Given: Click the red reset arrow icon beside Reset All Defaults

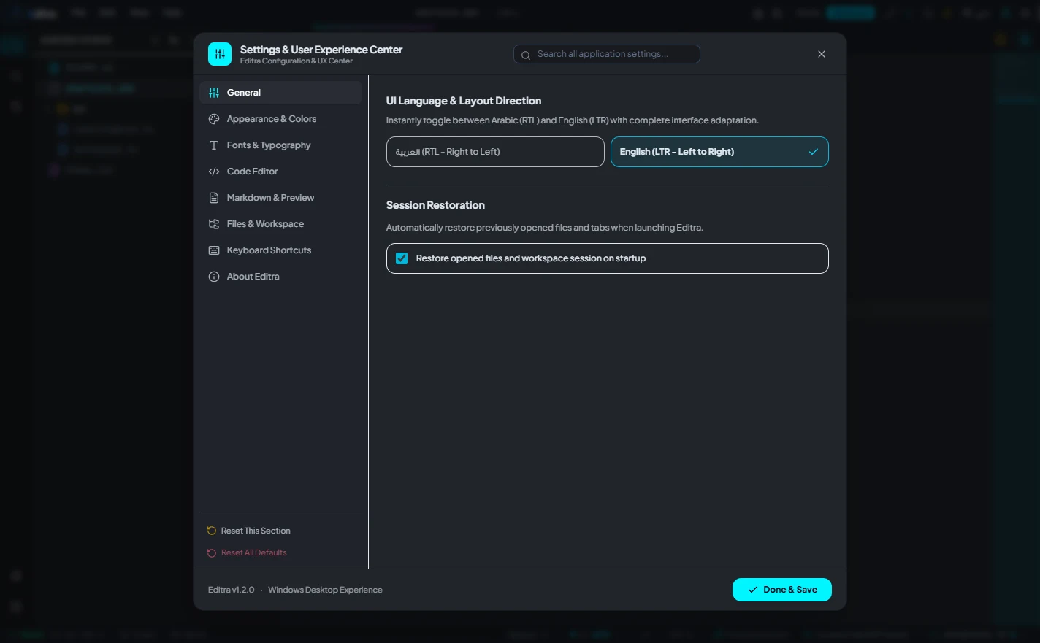Looking at the screenshot, I should pos(212,552).
